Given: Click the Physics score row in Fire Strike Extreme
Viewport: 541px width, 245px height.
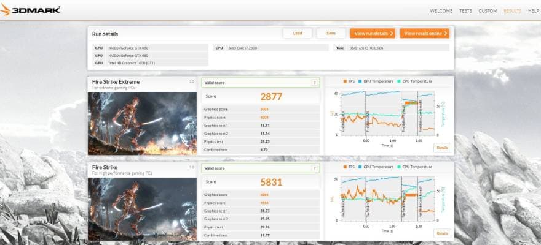Looking at the screenshot, I should (x=261, y=118).
